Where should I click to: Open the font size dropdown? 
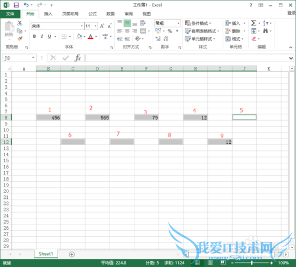pos(95,26)
